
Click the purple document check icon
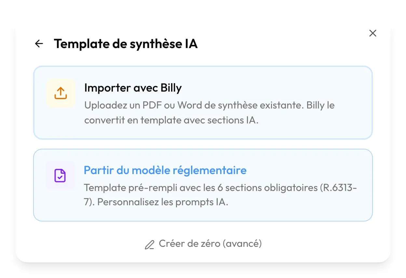pos(60,176)
